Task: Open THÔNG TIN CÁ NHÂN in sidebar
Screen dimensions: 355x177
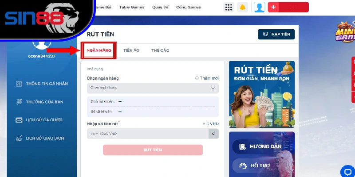Action: coord(47,84)
